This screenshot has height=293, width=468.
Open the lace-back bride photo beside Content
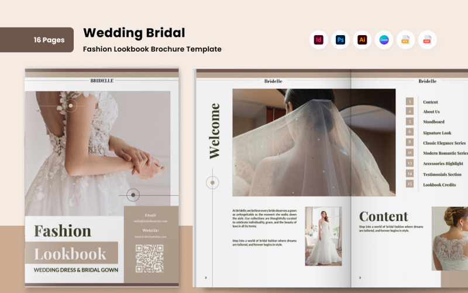tap(450, 239)
